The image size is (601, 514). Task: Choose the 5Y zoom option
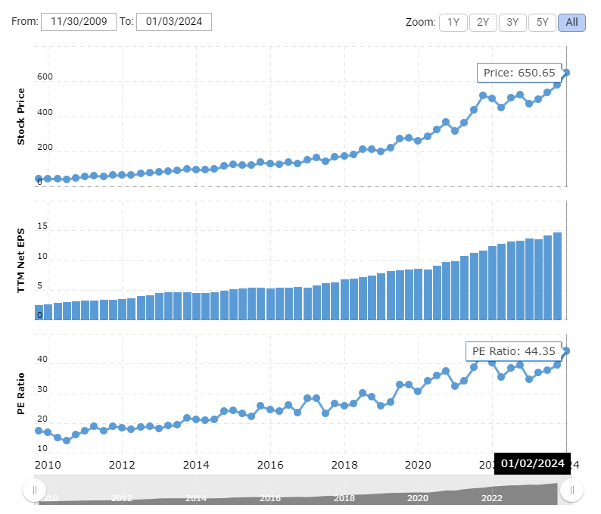click(542, 22)
